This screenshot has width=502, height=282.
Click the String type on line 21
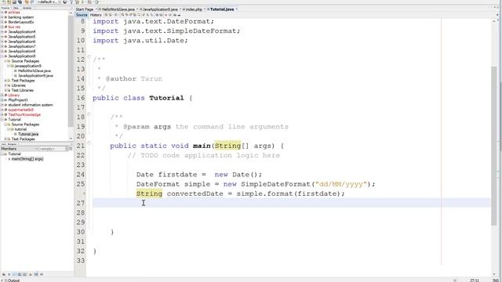[227, 146]
